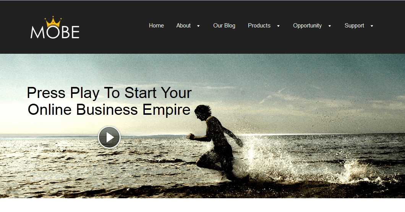Open the About menu item
The image size is (405, 212).
[x=183, y=26]
